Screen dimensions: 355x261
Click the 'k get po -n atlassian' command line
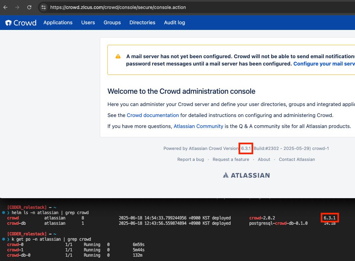(x=51, y=239)
